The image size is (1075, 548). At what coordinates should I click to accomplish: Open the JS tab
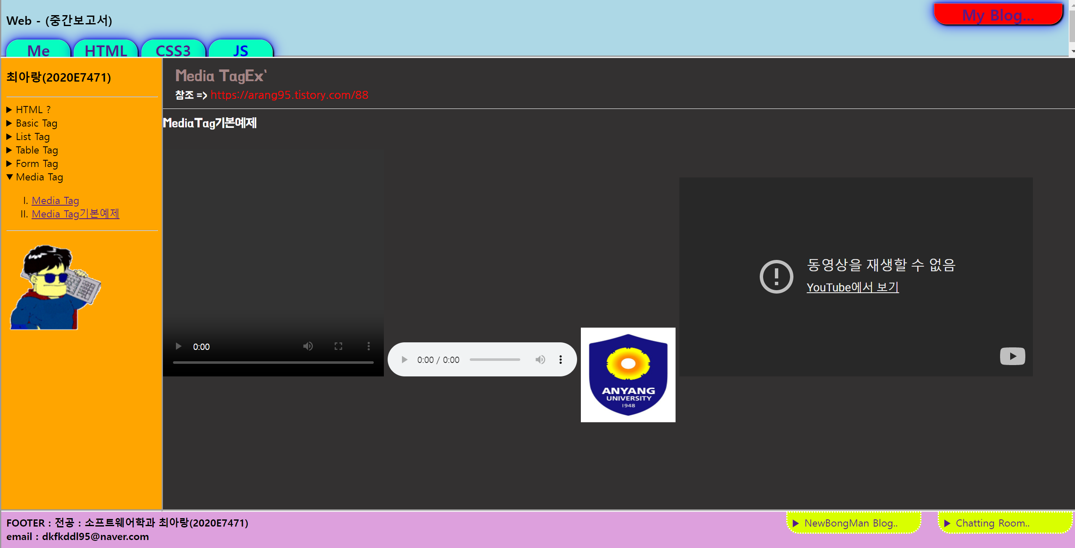[240, 50]
